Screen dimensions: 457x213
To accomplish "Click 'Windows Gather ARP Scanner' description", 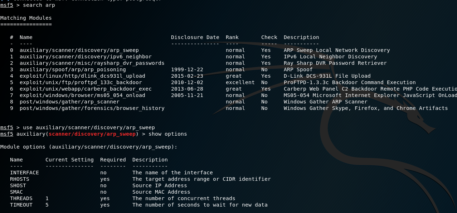I will tap(326, 102).
